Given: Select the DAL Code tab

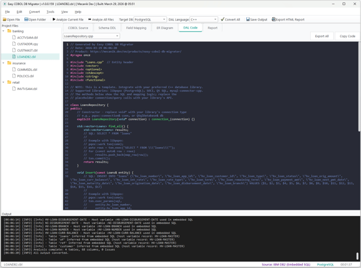Looking at the screenshot, I should (190, 28).
